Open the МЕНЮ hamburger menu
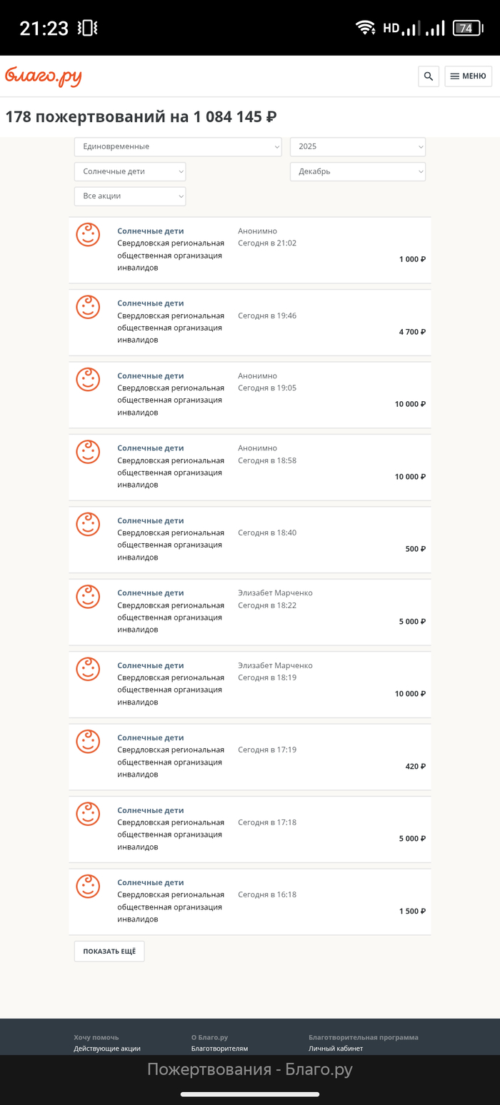This screenshot has width=500, height=1105. 468,76
